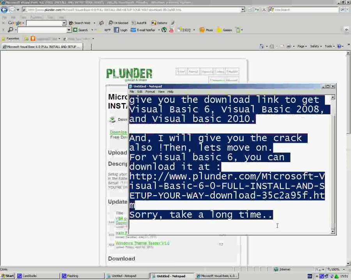The height and width of the screenshot is (280, 351).
Task: Click the Internet security zone status indicator
Action: (x=283, y=269)
